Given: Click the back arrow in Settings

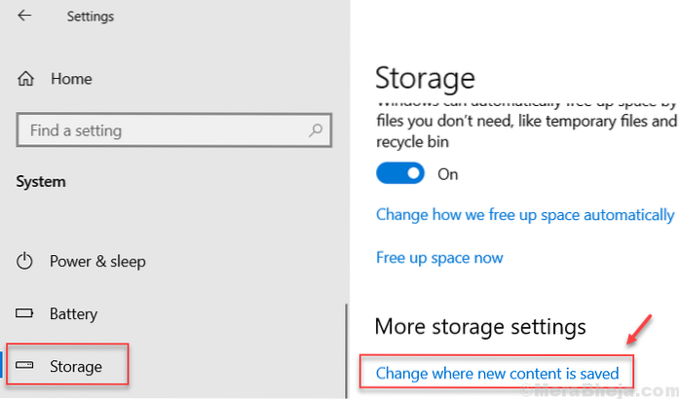Looking at the screenshot, I should (23, 17).
